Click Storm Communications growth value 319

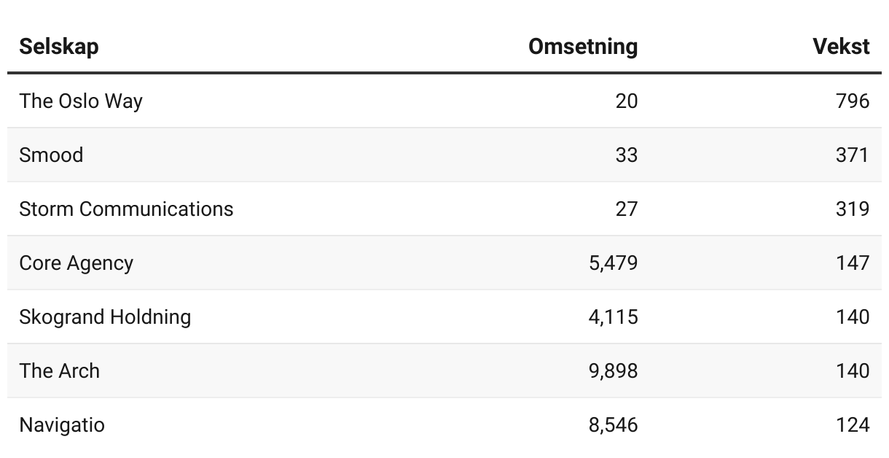(853, 209)
